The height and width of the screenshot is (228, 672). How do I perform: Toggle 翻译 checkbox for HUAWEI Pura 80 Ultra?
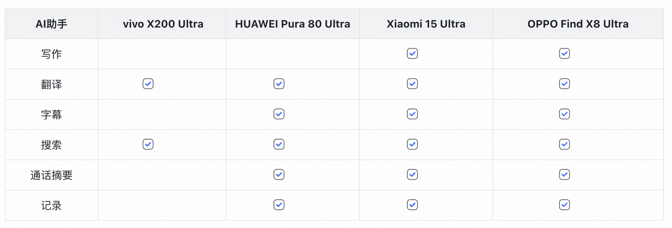[279, 84]
